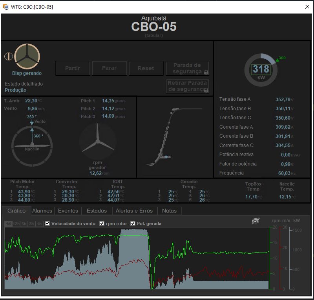This screenshot has width=314, height=300.
Task: Click the rpm gerador value 12,62
Action: 95,173
